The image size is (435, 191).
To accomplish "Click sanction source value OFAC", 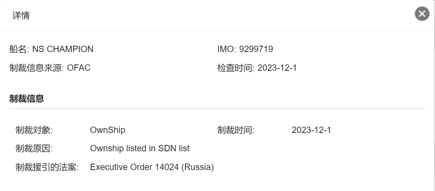I will point(79,68).
